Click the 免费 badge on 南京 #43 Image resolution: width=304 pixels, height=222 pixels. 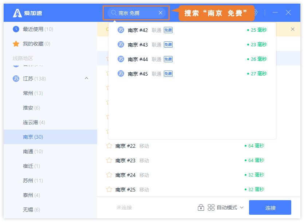point(168,45)
